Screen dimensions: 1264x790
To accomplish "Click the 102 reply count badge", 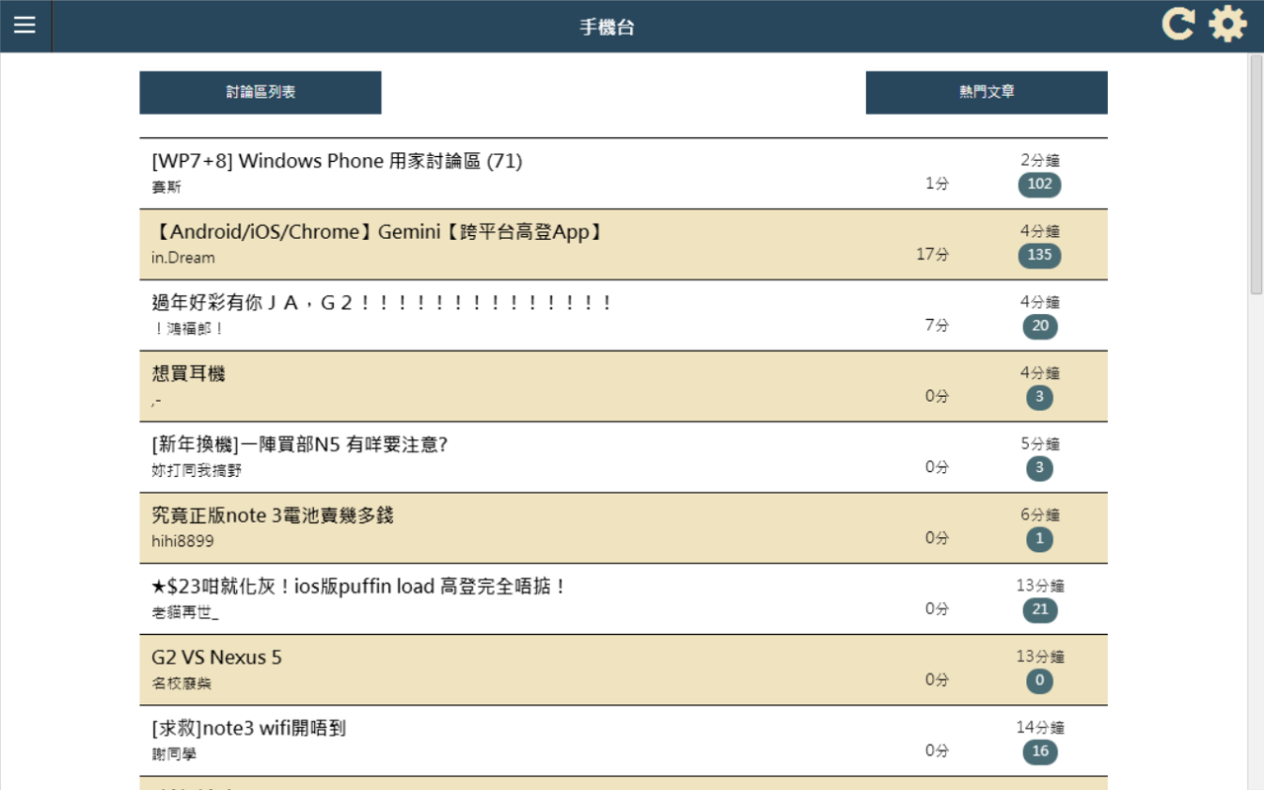I will [x=1040, y=185].
